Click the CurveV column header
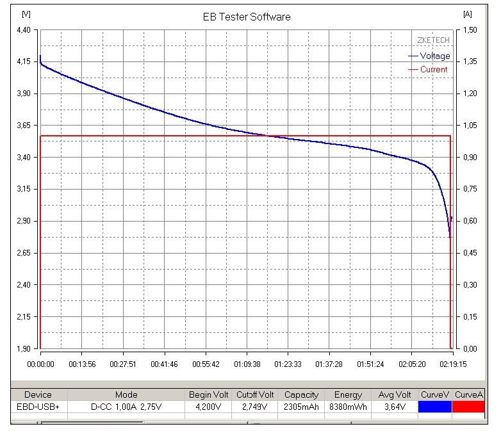This screenshot has width=501, height=431. (x=436, y=394)
